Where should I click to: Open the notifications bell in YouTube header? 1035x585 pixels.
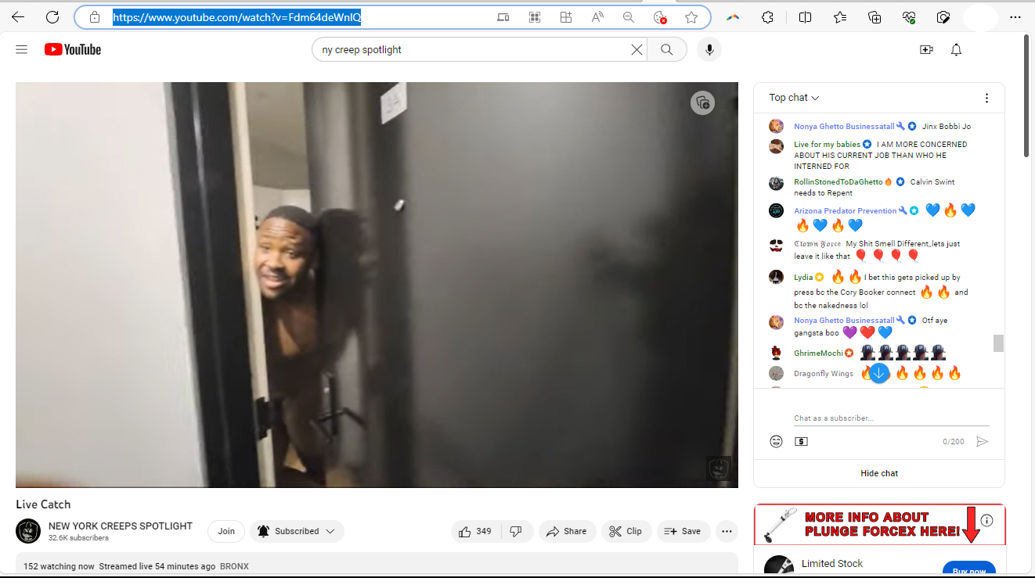[956, 49]
